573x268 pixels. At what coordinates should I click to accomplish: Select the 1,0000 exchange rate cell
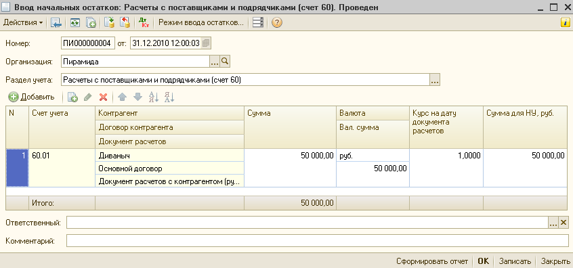(446, 168)
